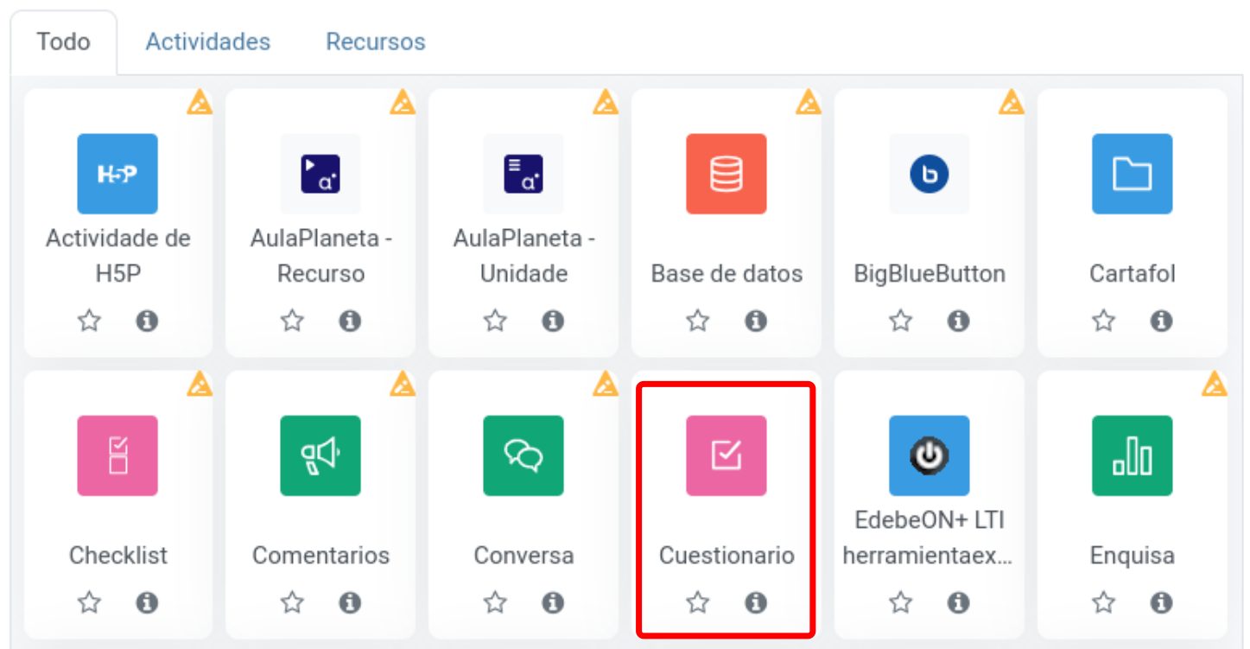Pick the Comentarios megaphone icon

click(320, 455)
